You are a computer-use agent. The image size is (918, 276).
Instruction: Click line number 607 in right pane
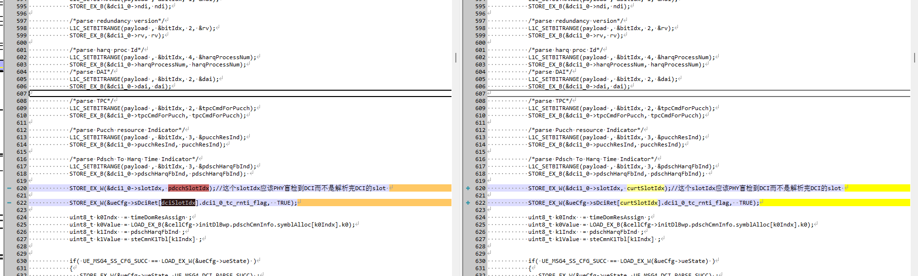(x=480, y=94)
